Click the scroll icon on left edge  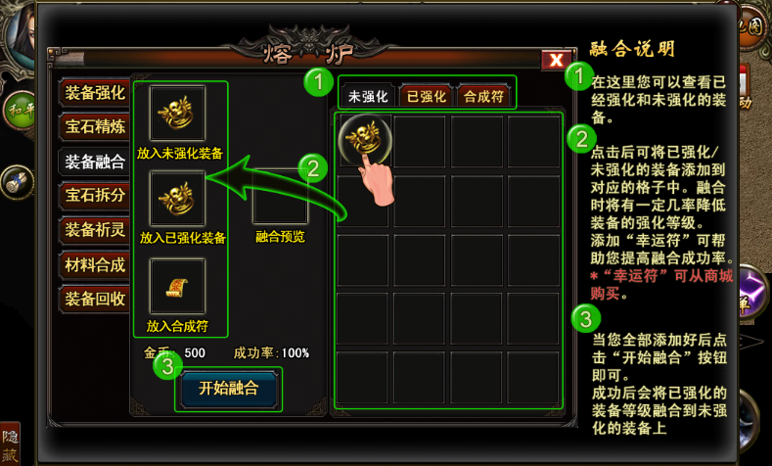tap(18, 183)
